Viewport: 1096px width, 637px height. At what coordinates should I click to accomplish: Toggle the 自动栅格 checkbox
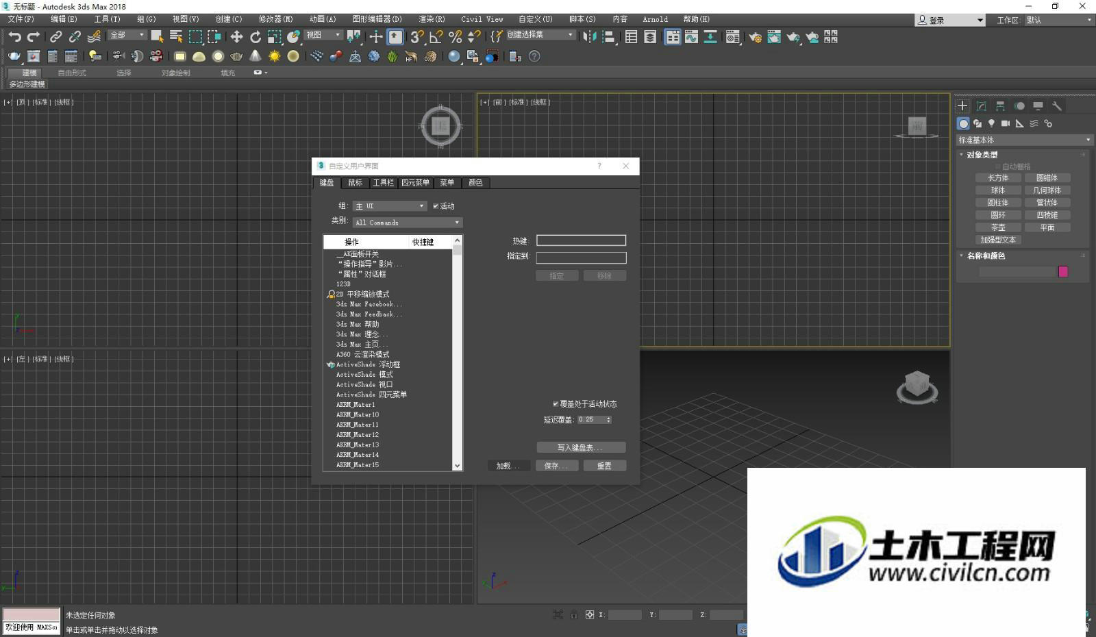coord(998,166)
